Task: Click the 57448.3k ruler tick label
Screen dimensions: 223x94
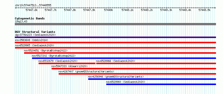Action: (166, 10)
